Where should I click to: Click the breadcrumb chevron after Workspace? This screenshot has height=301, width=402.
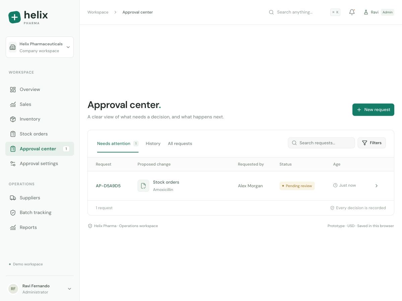coord(115,12)
